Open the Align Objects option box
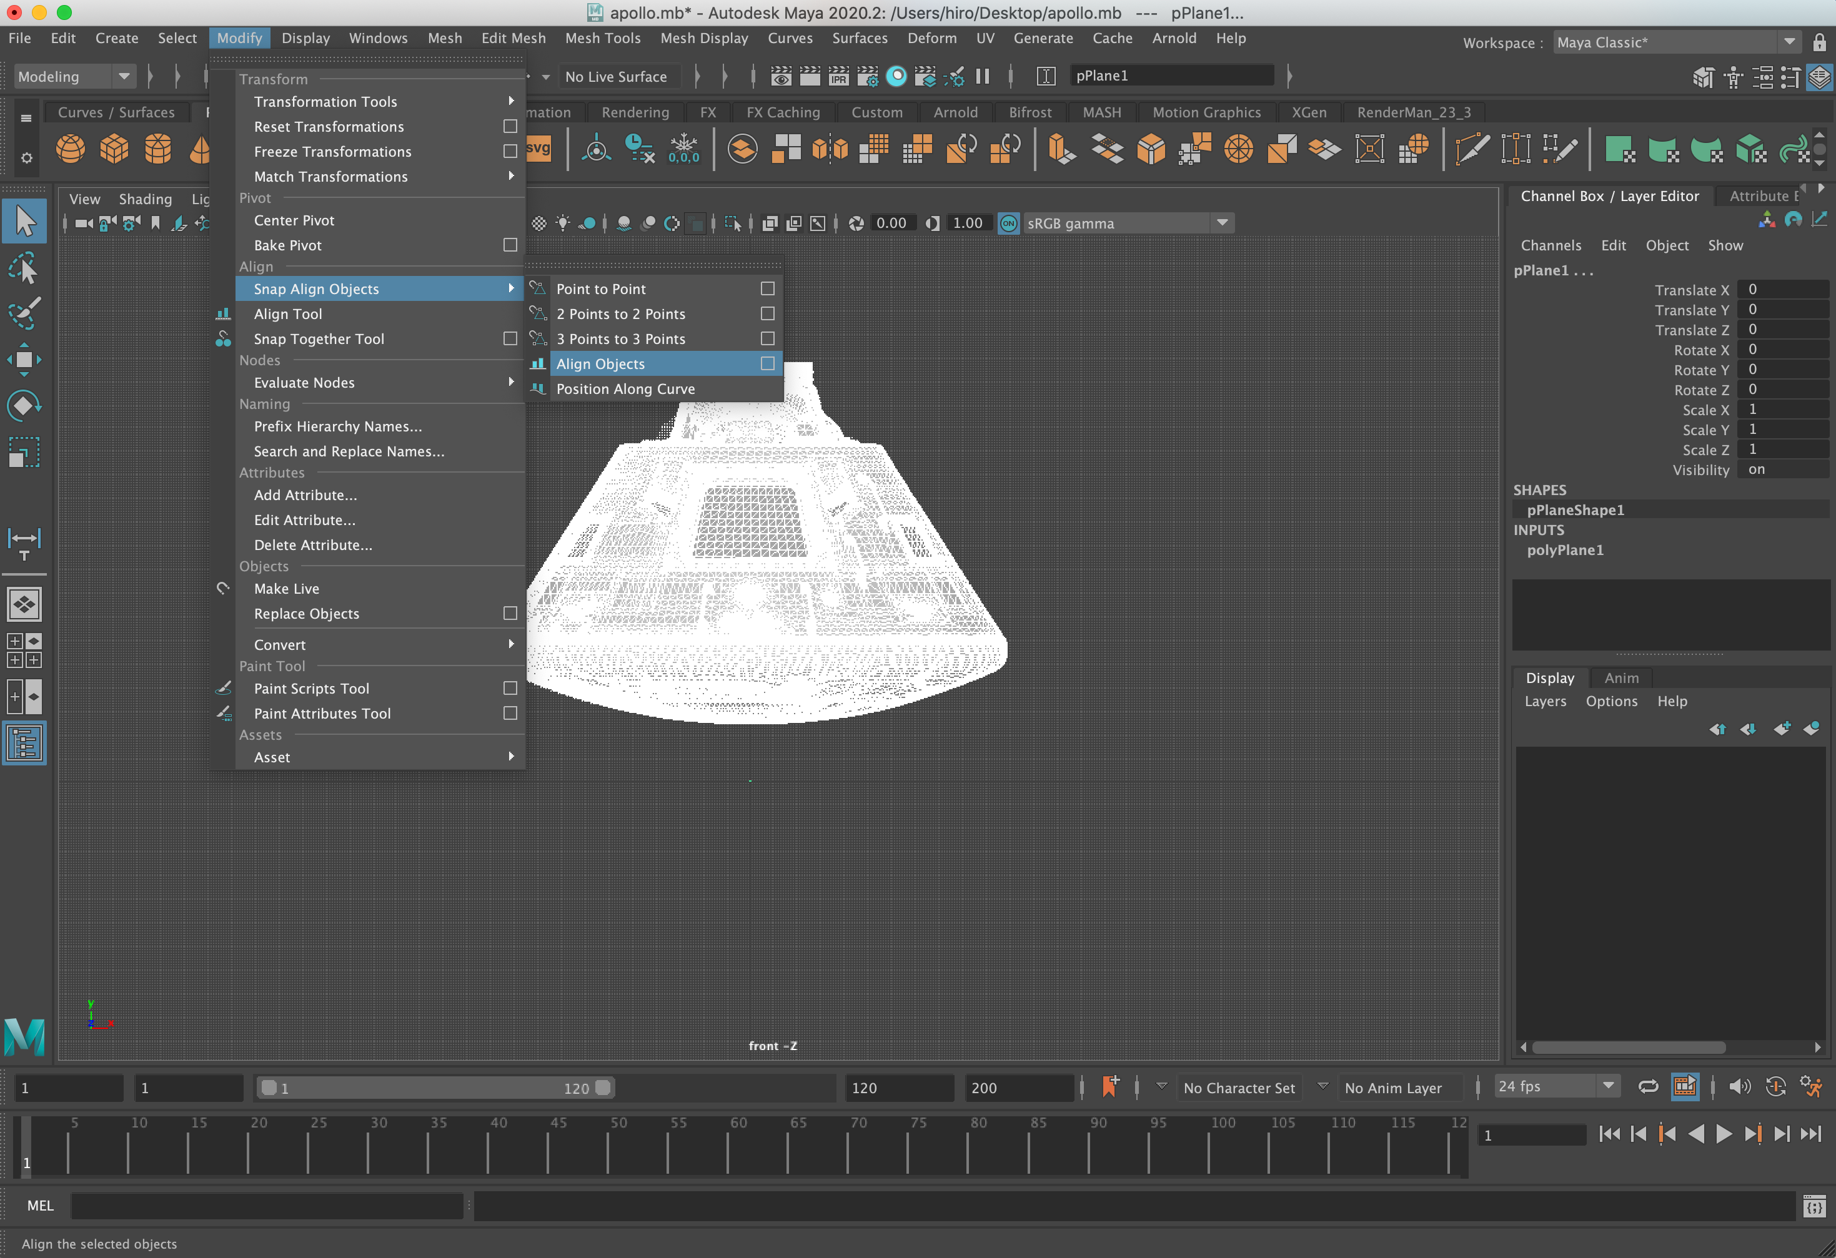The image size is (1836, 1258). (767, 363)
